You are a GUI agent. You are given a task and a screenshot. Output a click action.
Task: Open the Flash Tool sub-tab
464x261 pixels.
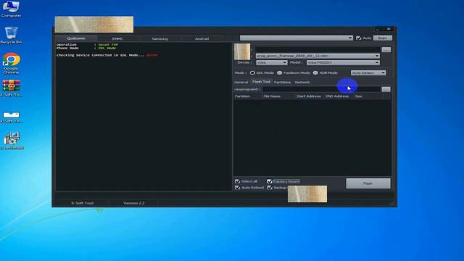[261, 82]
